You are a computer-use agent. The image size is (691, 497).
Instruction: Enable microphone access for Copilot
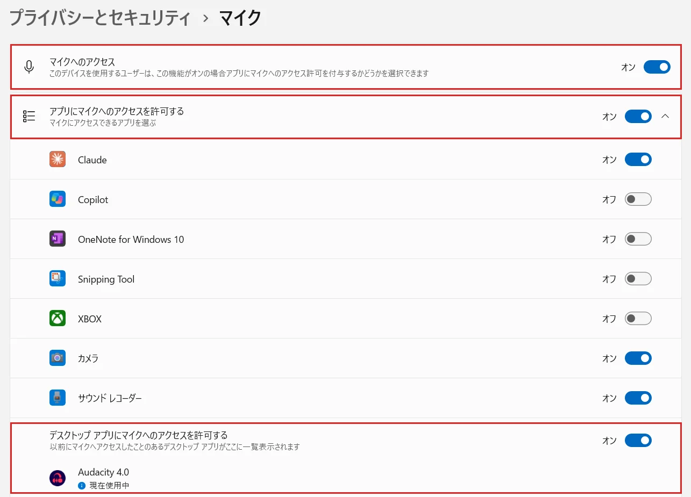(638, 199)
